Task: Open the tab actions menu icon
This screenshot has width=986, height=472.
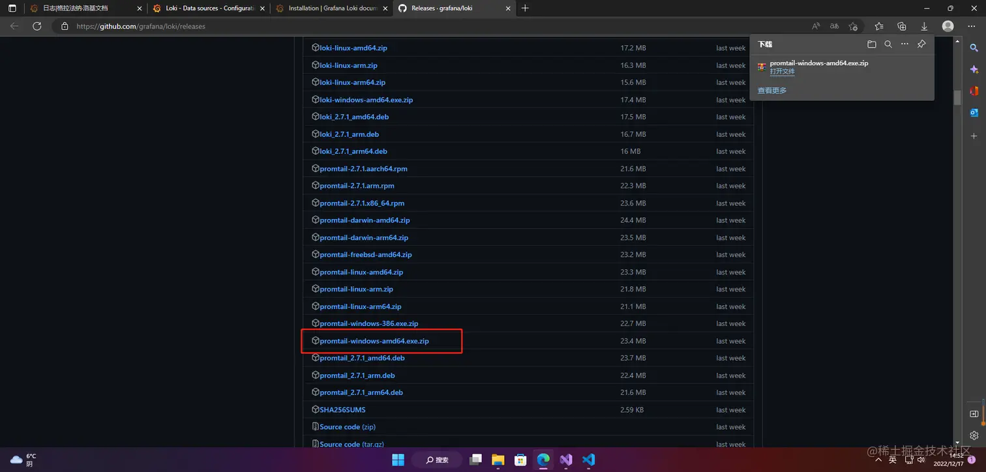Action: coord(12,8)
